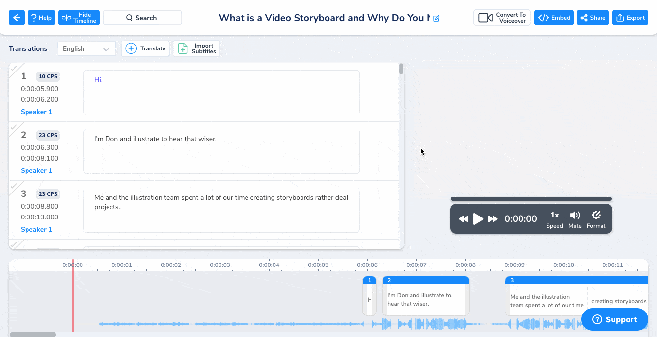The image size is (657, 337).
Task: Select timeline clip 2
Action: 426,296
